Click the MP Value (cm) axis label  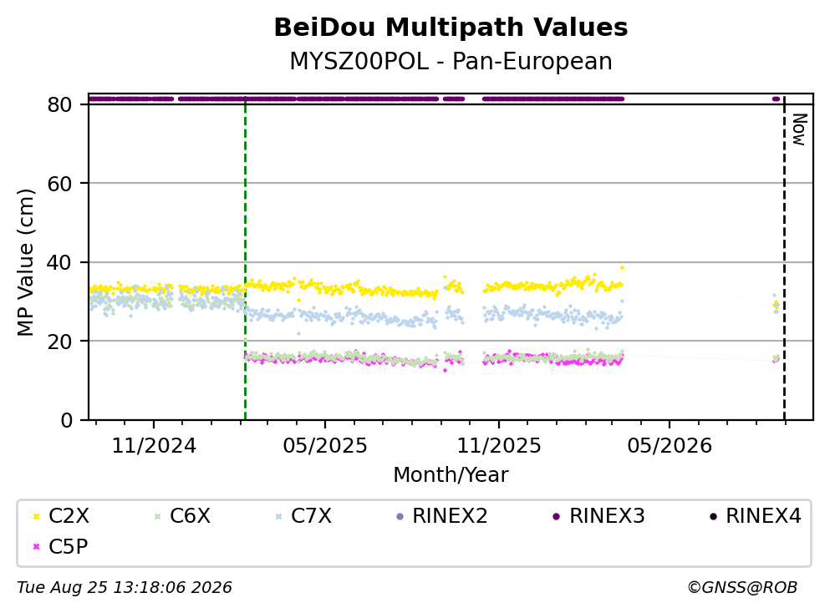pos(25,262)
